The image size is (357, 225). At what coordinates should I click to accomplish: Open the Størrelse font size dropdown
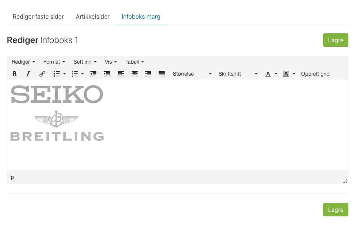coord(192,74)
